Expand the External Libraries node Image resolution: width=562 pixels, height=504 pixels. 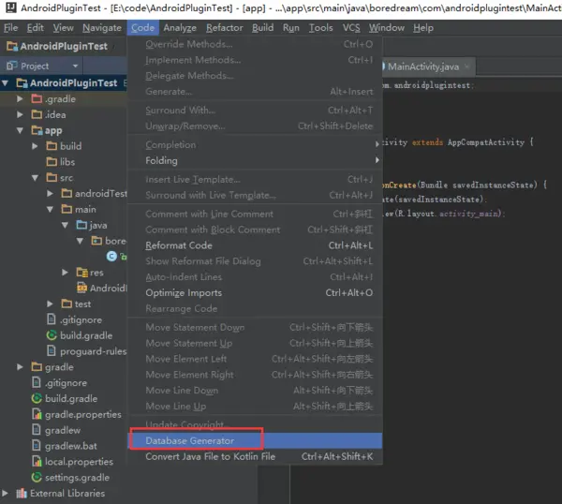(5, 493)
